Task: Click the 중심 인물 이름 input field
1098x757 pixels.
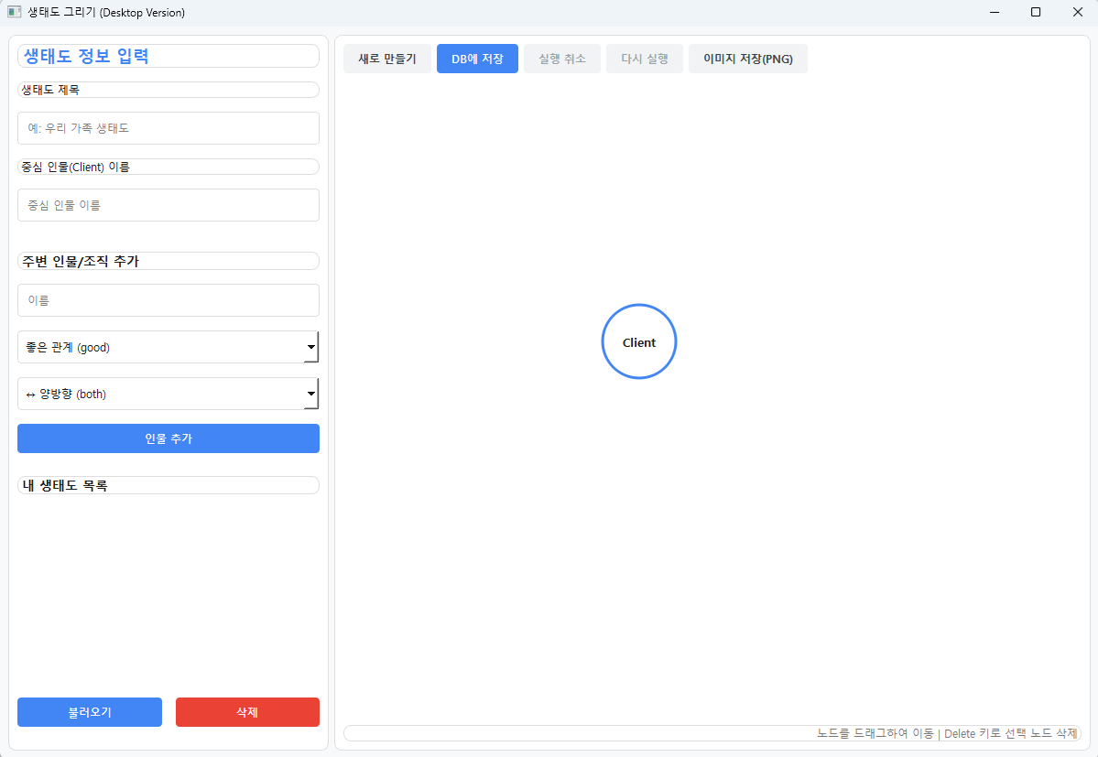Action: (168, 204)
